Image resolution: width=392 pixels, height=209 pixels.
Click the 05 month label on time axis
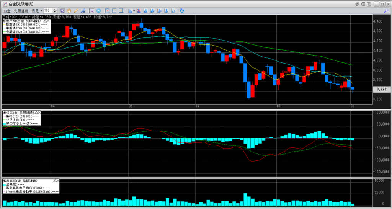click(131, 106)
